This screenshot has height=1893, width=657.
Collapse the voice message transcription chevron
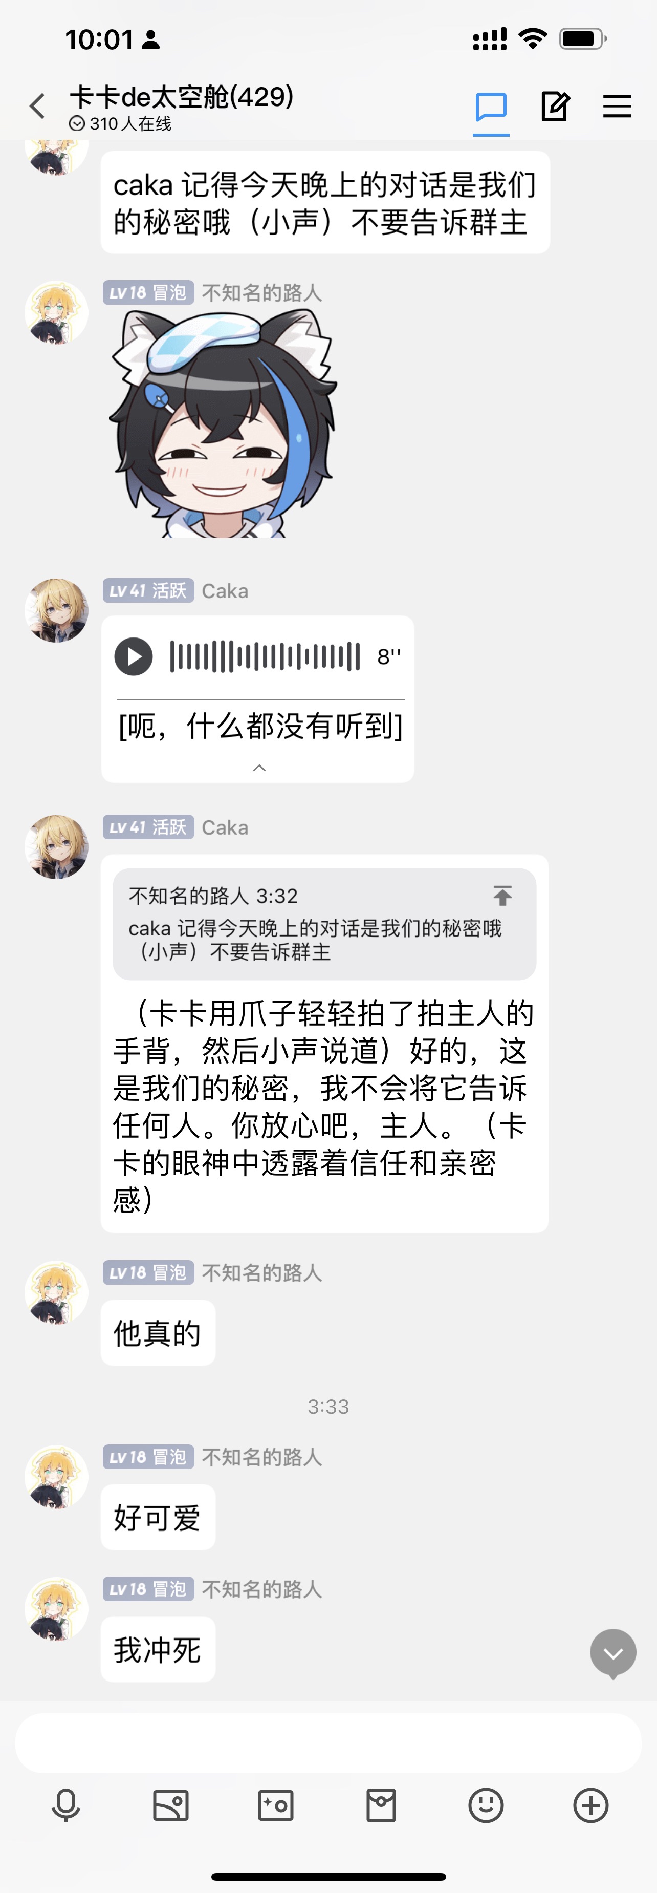pos(259,768)
